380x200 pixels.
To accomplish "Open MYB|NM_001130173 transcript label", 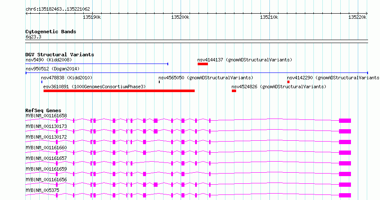I will [x=46, y=126].
